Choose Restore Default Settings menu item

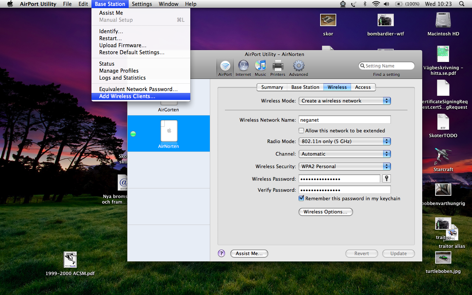point(141,52)
